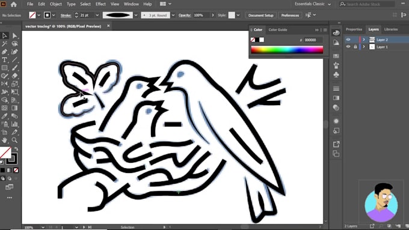Select the Hand tool
Screen dimensions: 409x230
coord(4,140)
